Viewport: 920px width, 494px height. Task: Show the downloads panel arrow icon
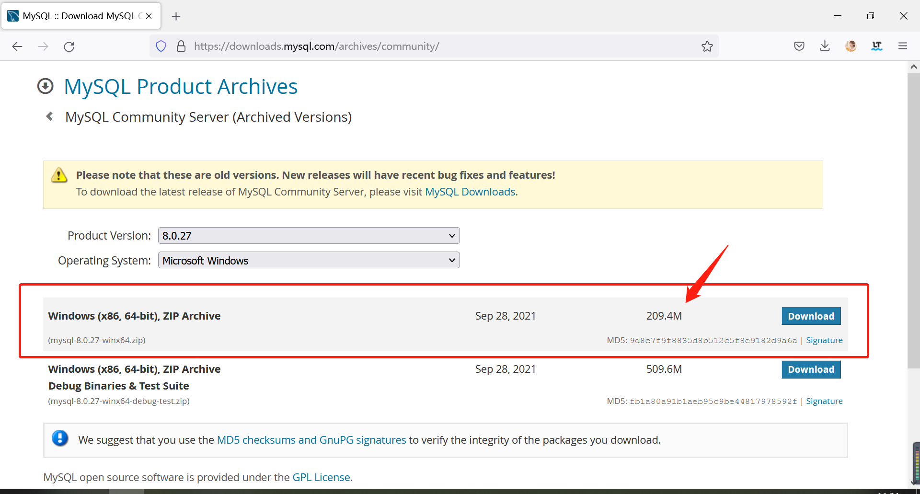click(x=825, y=46)
